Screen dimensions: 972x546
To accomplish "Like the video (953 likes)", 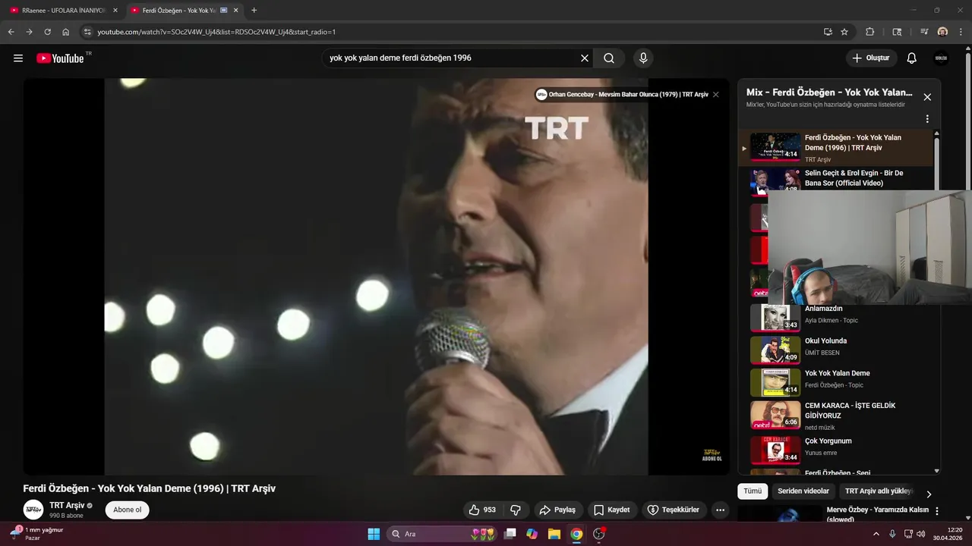I will 483,510.
